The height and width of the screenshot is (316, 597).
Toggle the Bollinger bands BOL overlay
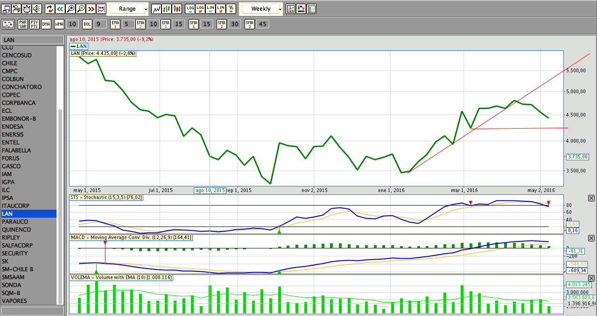(x=87, y=24)
